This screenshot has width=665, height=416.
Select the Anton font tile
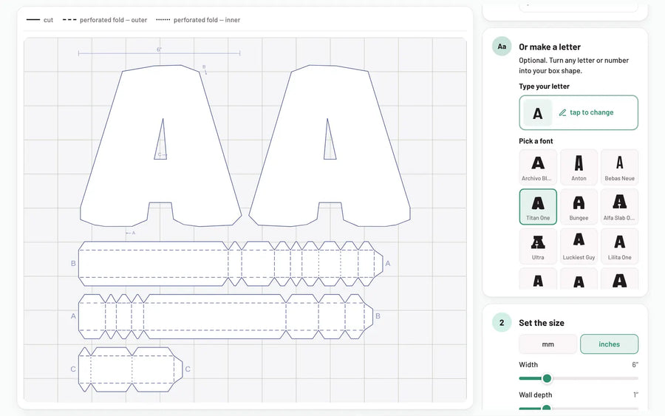point(579,167)
